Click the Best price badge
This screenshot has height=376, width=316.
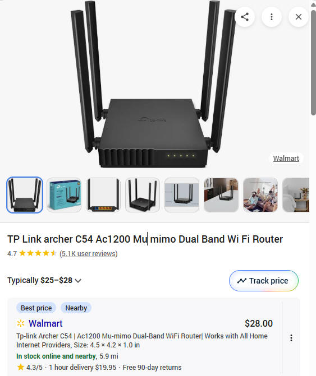36,308
